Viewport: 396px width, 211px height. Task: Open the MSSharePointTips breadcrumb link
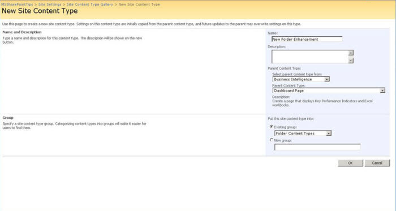[17, 5]
